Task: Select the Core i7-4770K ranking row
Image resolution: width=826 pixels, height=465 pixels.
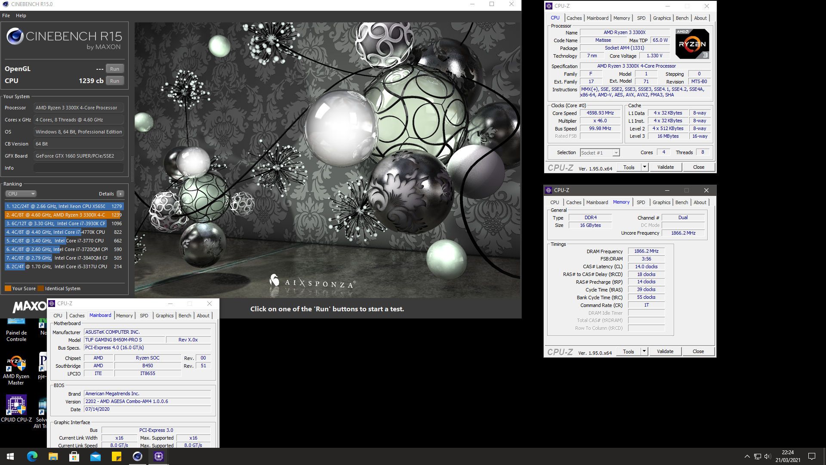Action: pos(64,232)
